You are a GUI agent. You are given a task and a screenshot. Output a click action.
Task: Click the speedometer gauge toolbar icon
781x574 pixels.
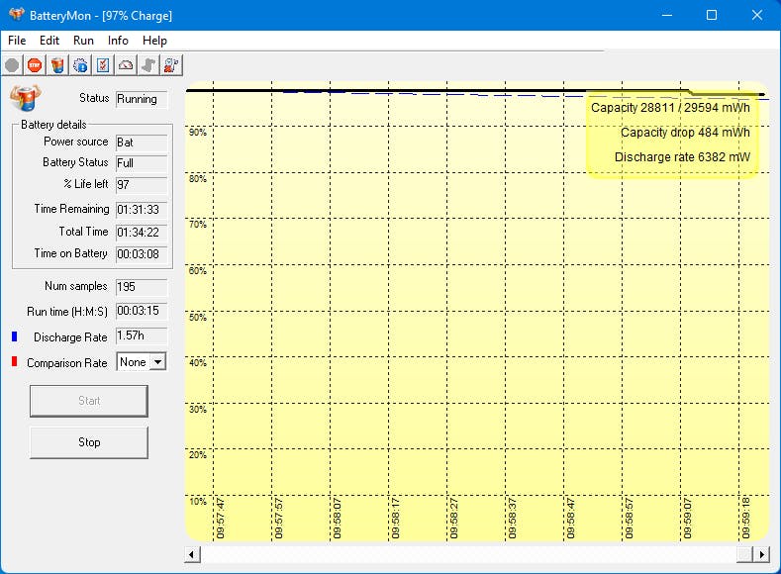[x=126, y=65]
